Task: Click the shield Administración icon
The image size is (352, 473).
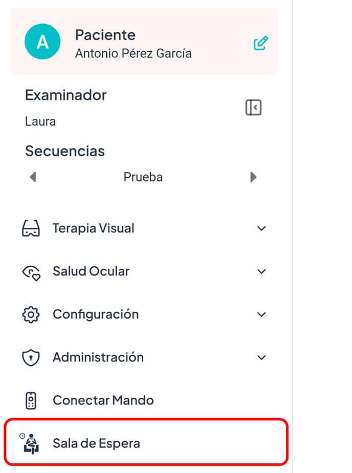Action: [31, 358]
